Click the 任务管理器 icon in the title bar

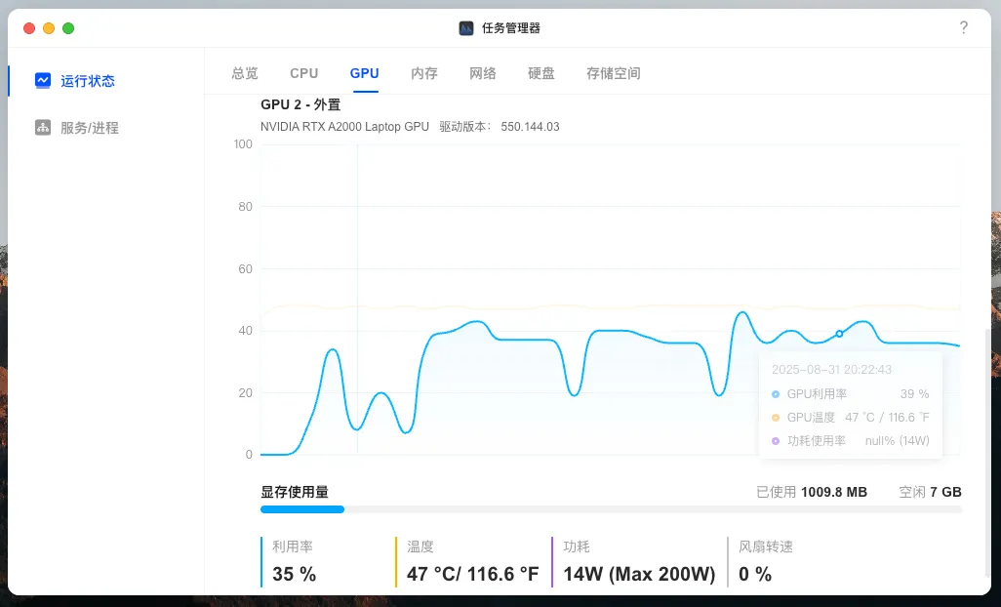(464, 28)
